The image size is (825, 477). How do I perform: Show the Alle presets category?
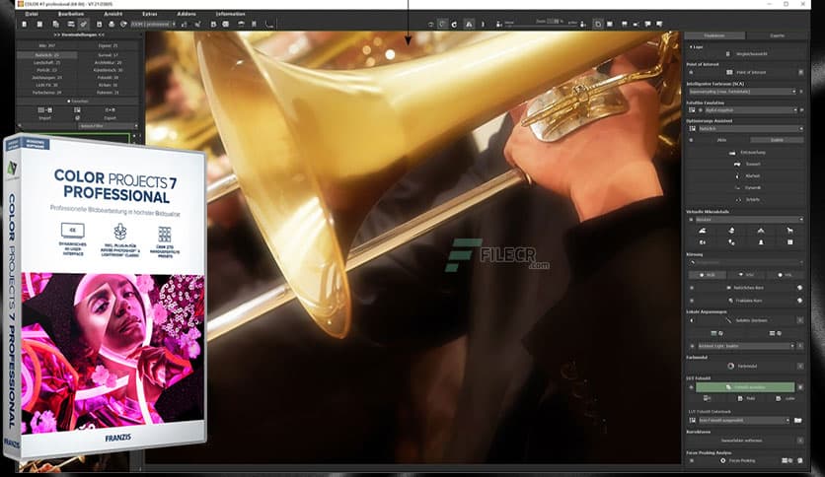[47, 45]
